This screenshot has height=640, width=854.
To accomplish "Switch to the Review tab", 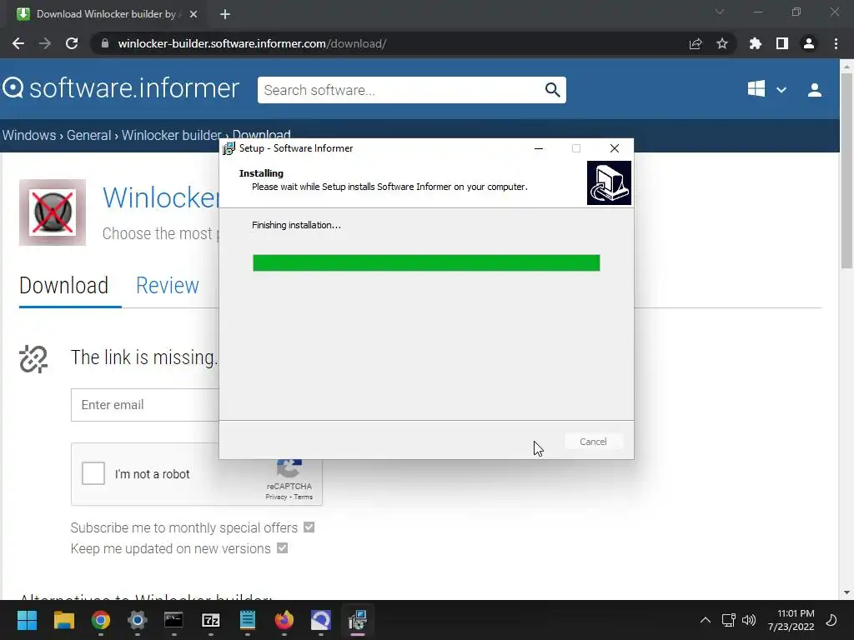I will [x=167, y=286].
